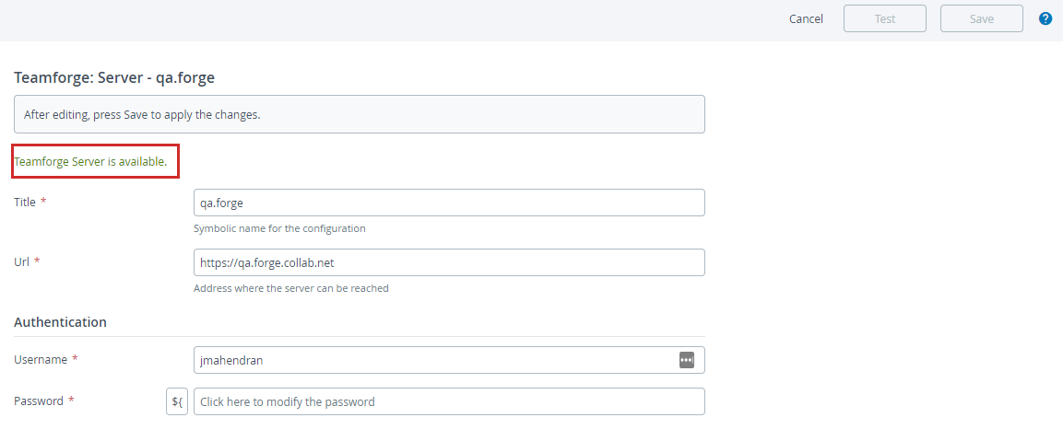Viewport: 1063px width, 441px height.
Task: Click the 'Teamforge Server is available' status message
Action: (x=90, y=161)
